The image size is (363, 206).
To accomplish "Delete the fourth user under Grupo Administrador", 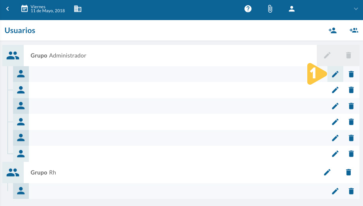I will 351,122.
